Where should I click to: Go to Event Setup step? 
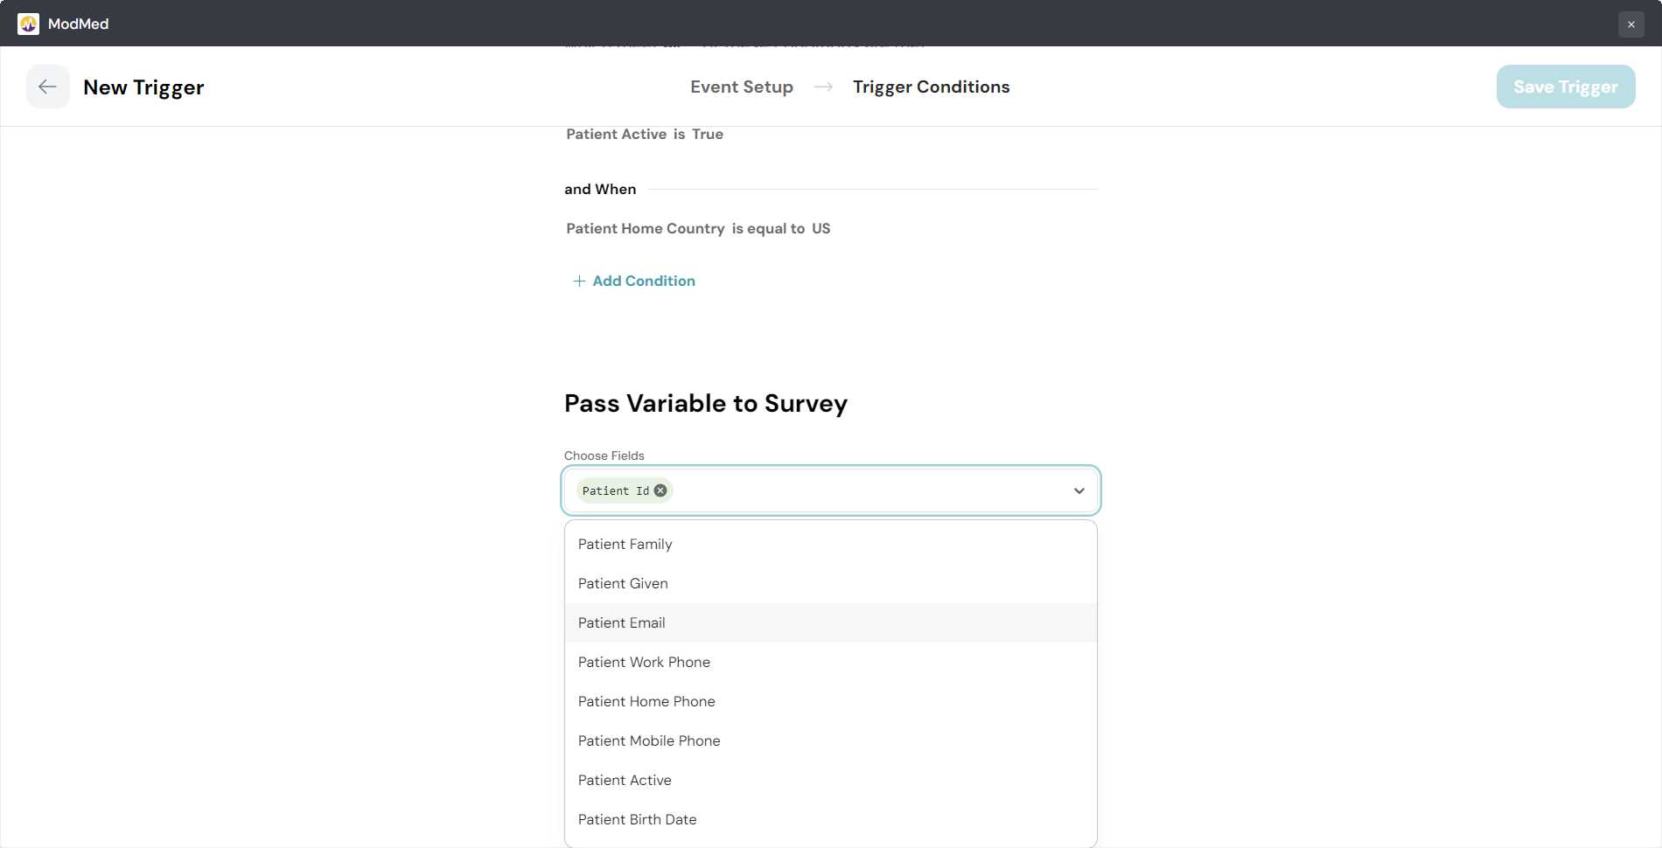tap(741, 87)
